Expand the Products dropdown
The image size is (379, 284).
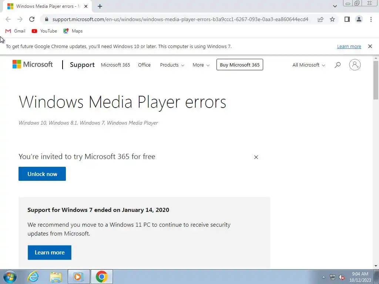172,65
